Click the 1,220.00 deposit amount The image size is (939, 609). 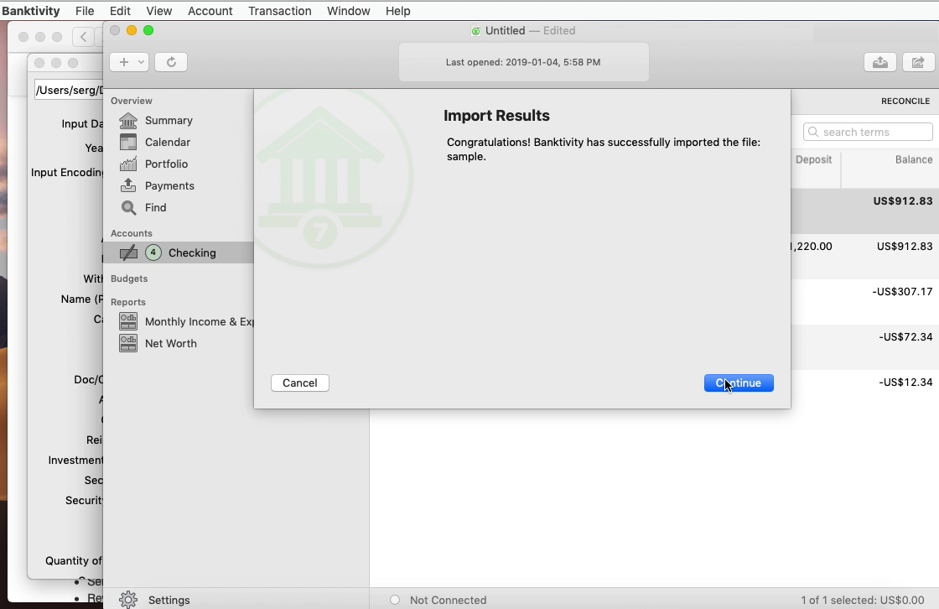[x=811, y=247]
